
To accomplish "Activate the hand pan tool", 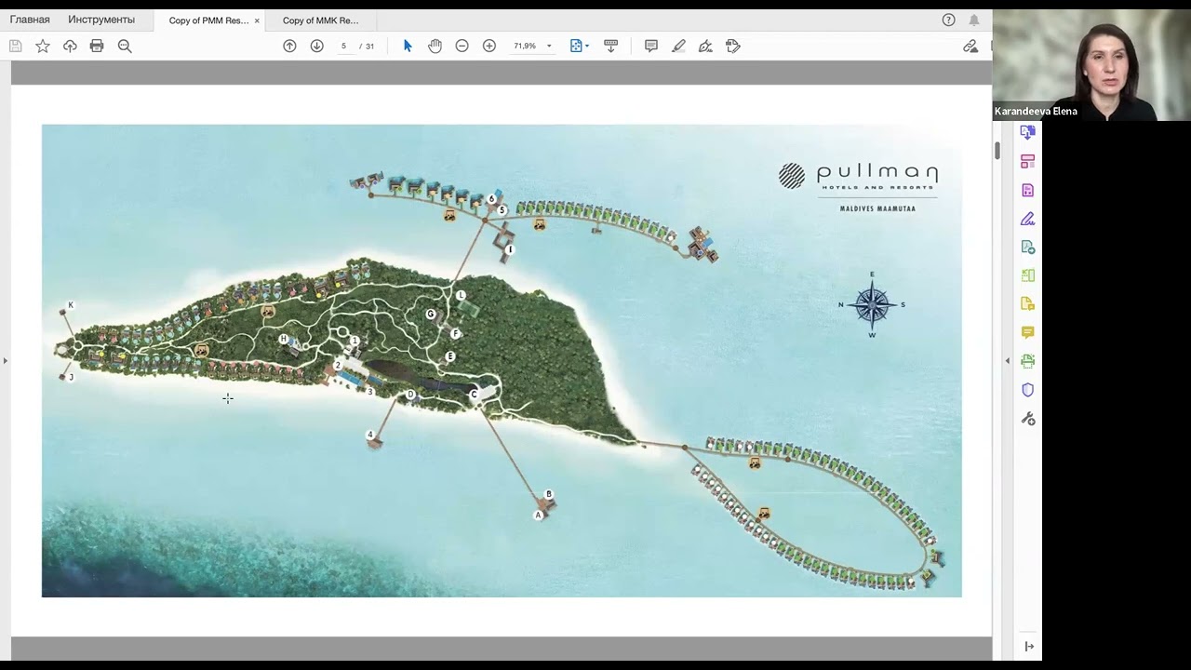I will (435, 46).
